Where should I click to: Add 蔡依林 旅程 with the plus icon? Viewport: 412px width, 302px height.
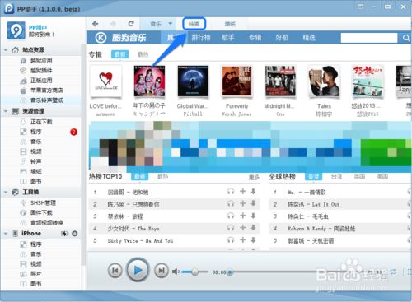pos(243,216)
